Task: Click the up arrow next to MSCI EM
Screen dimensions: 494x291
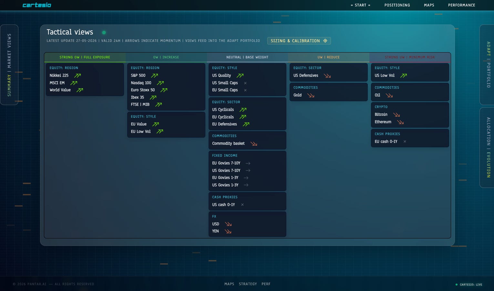Action: pos(74,83)
